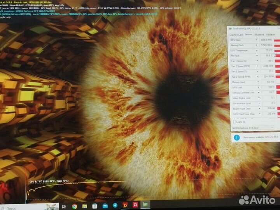Open the Fan 1 Speed (RPM) dropdown
Screen dimensions: 280x210
pyautogui.click(x=257, y=66)
